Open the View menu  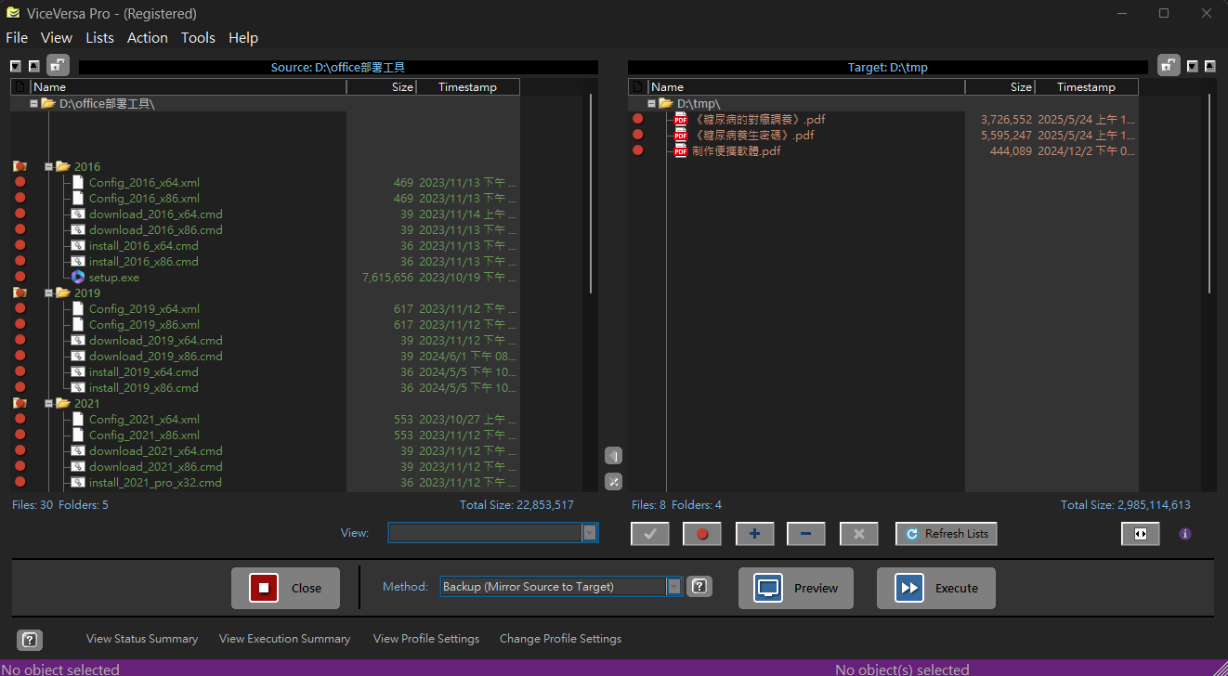57,38
